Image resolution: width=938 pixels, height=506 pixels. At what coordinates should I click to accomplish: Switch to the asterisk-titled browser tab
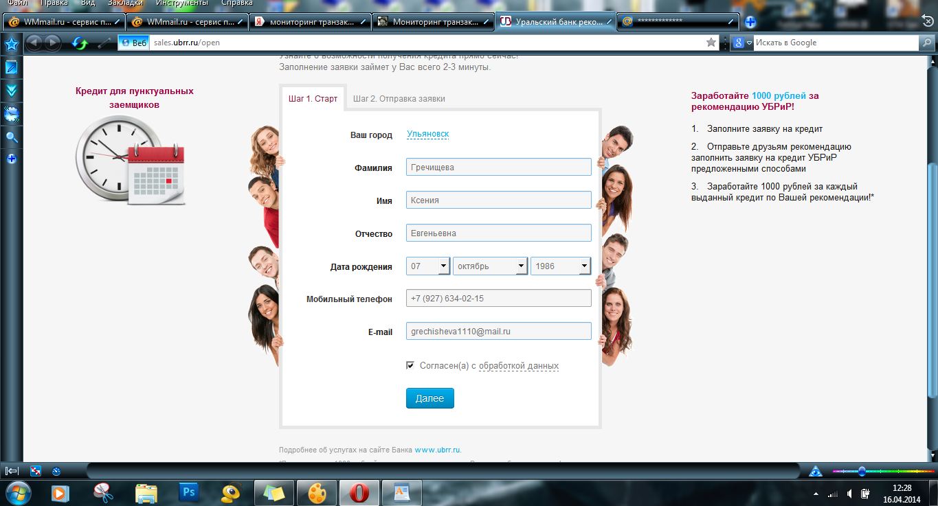point(678,22)
